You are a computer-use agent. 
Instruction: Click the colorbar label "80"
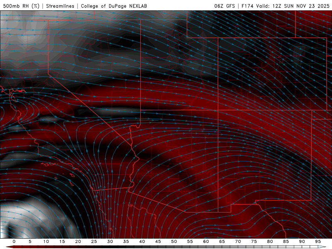pyautogui.click(x=270, y=242)
